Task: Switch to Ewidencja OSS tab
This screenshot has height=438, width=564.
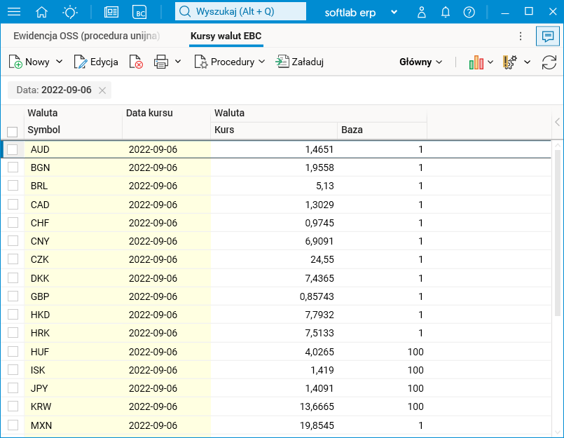Action: (86, 36)
